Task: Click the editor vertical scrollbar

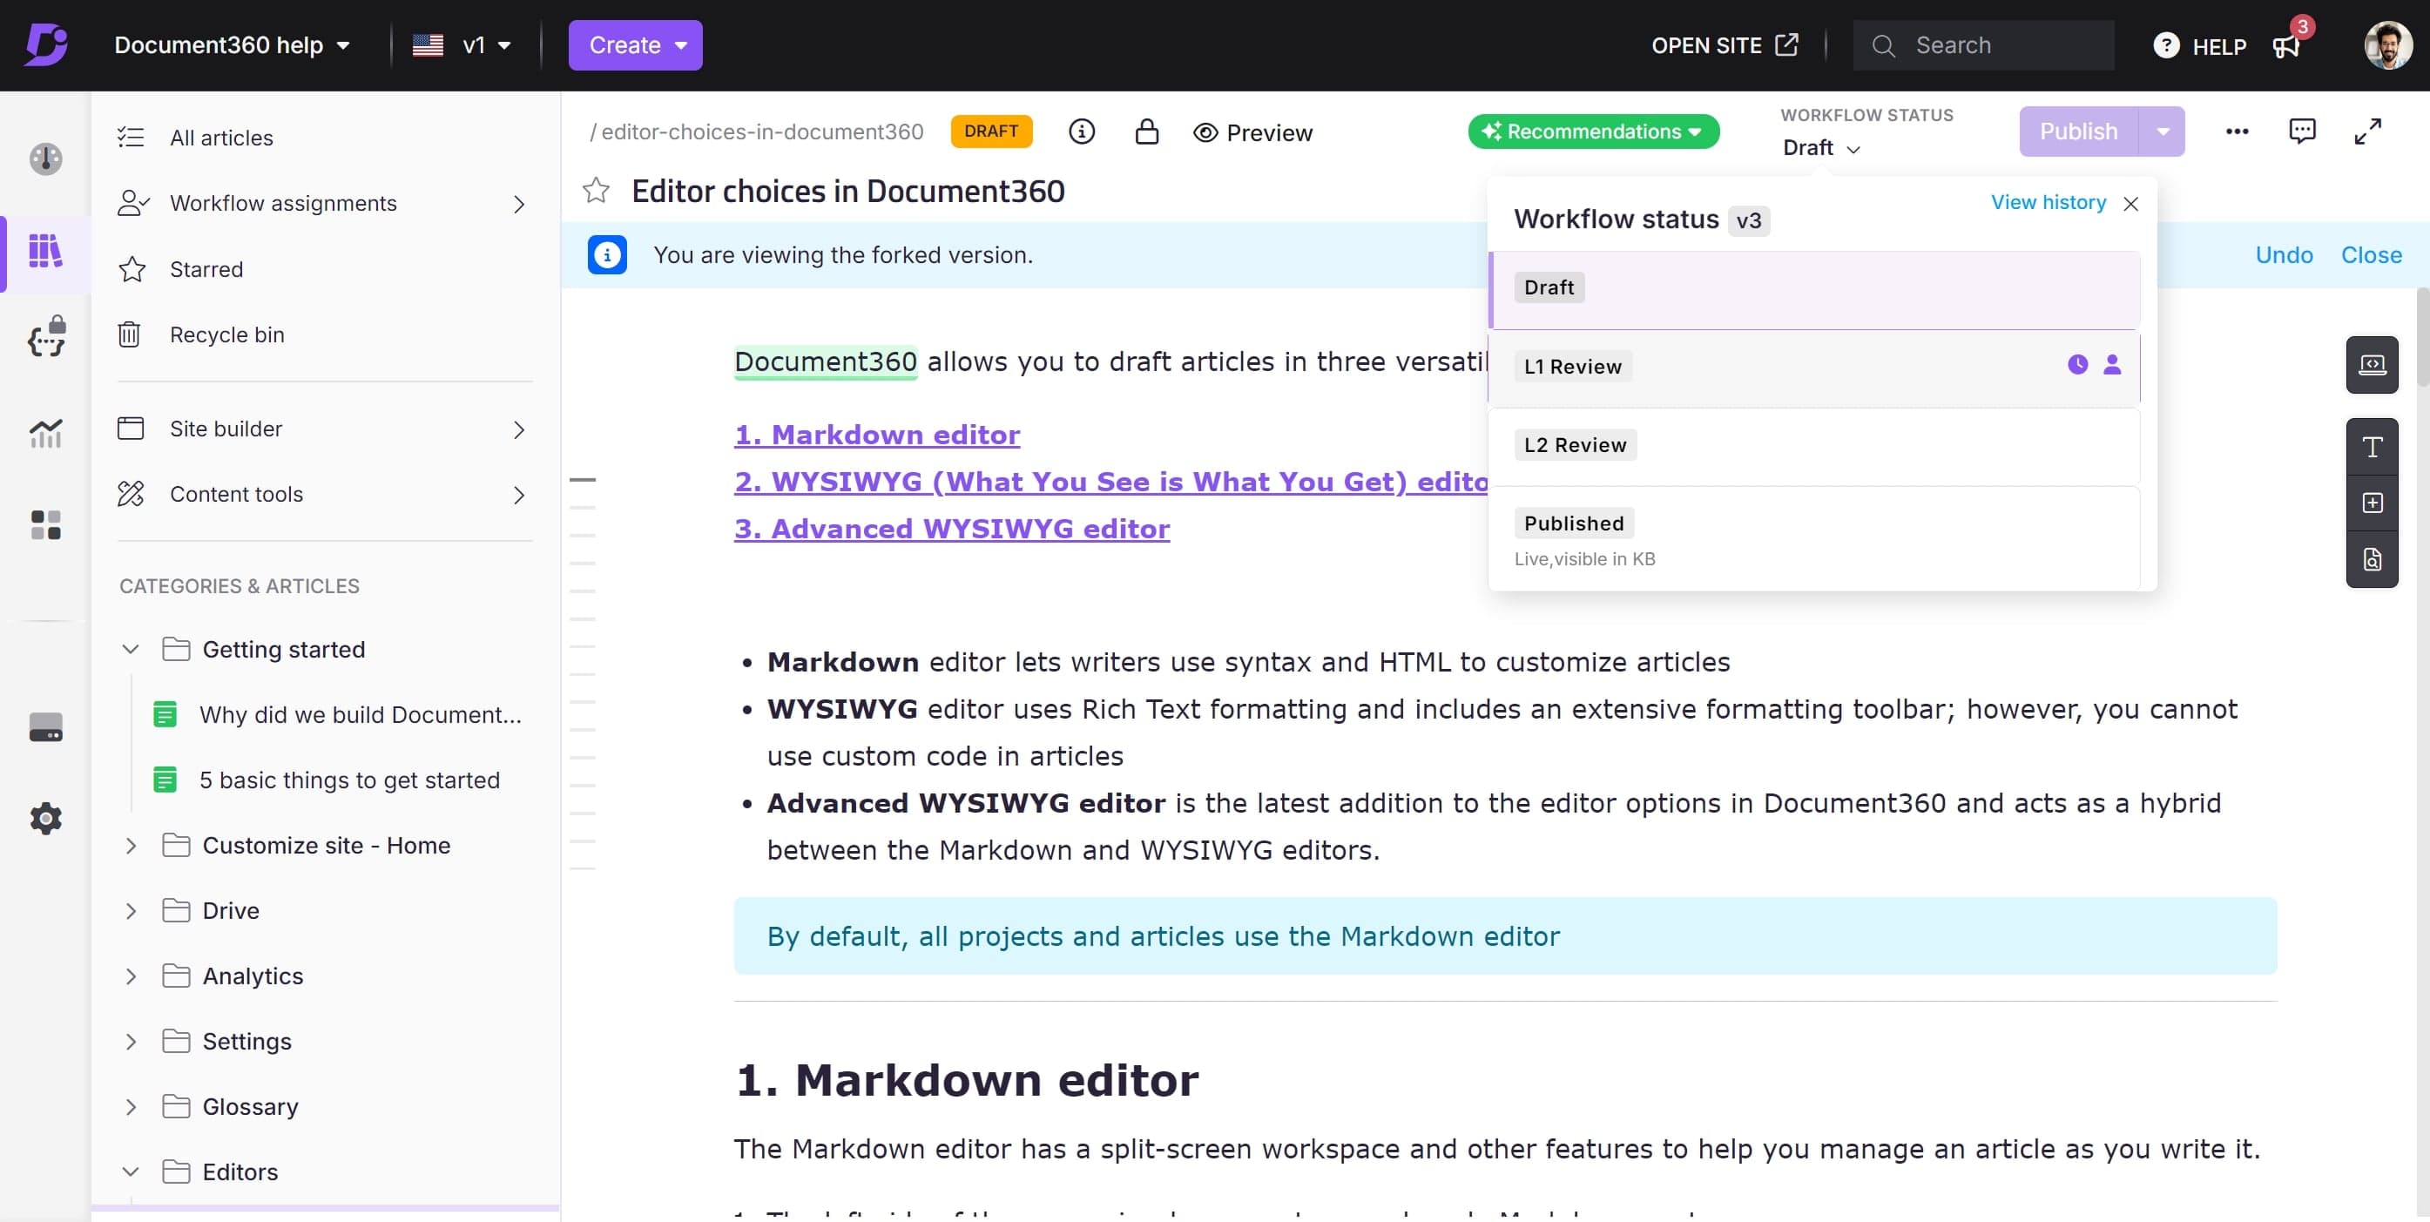Action: (2421, 338)
